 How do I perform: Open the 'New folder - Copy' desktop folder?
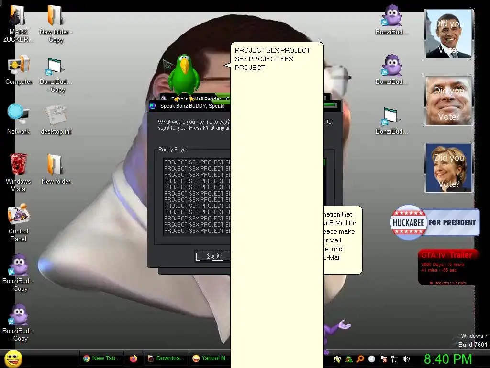click(x=56, y=23)
